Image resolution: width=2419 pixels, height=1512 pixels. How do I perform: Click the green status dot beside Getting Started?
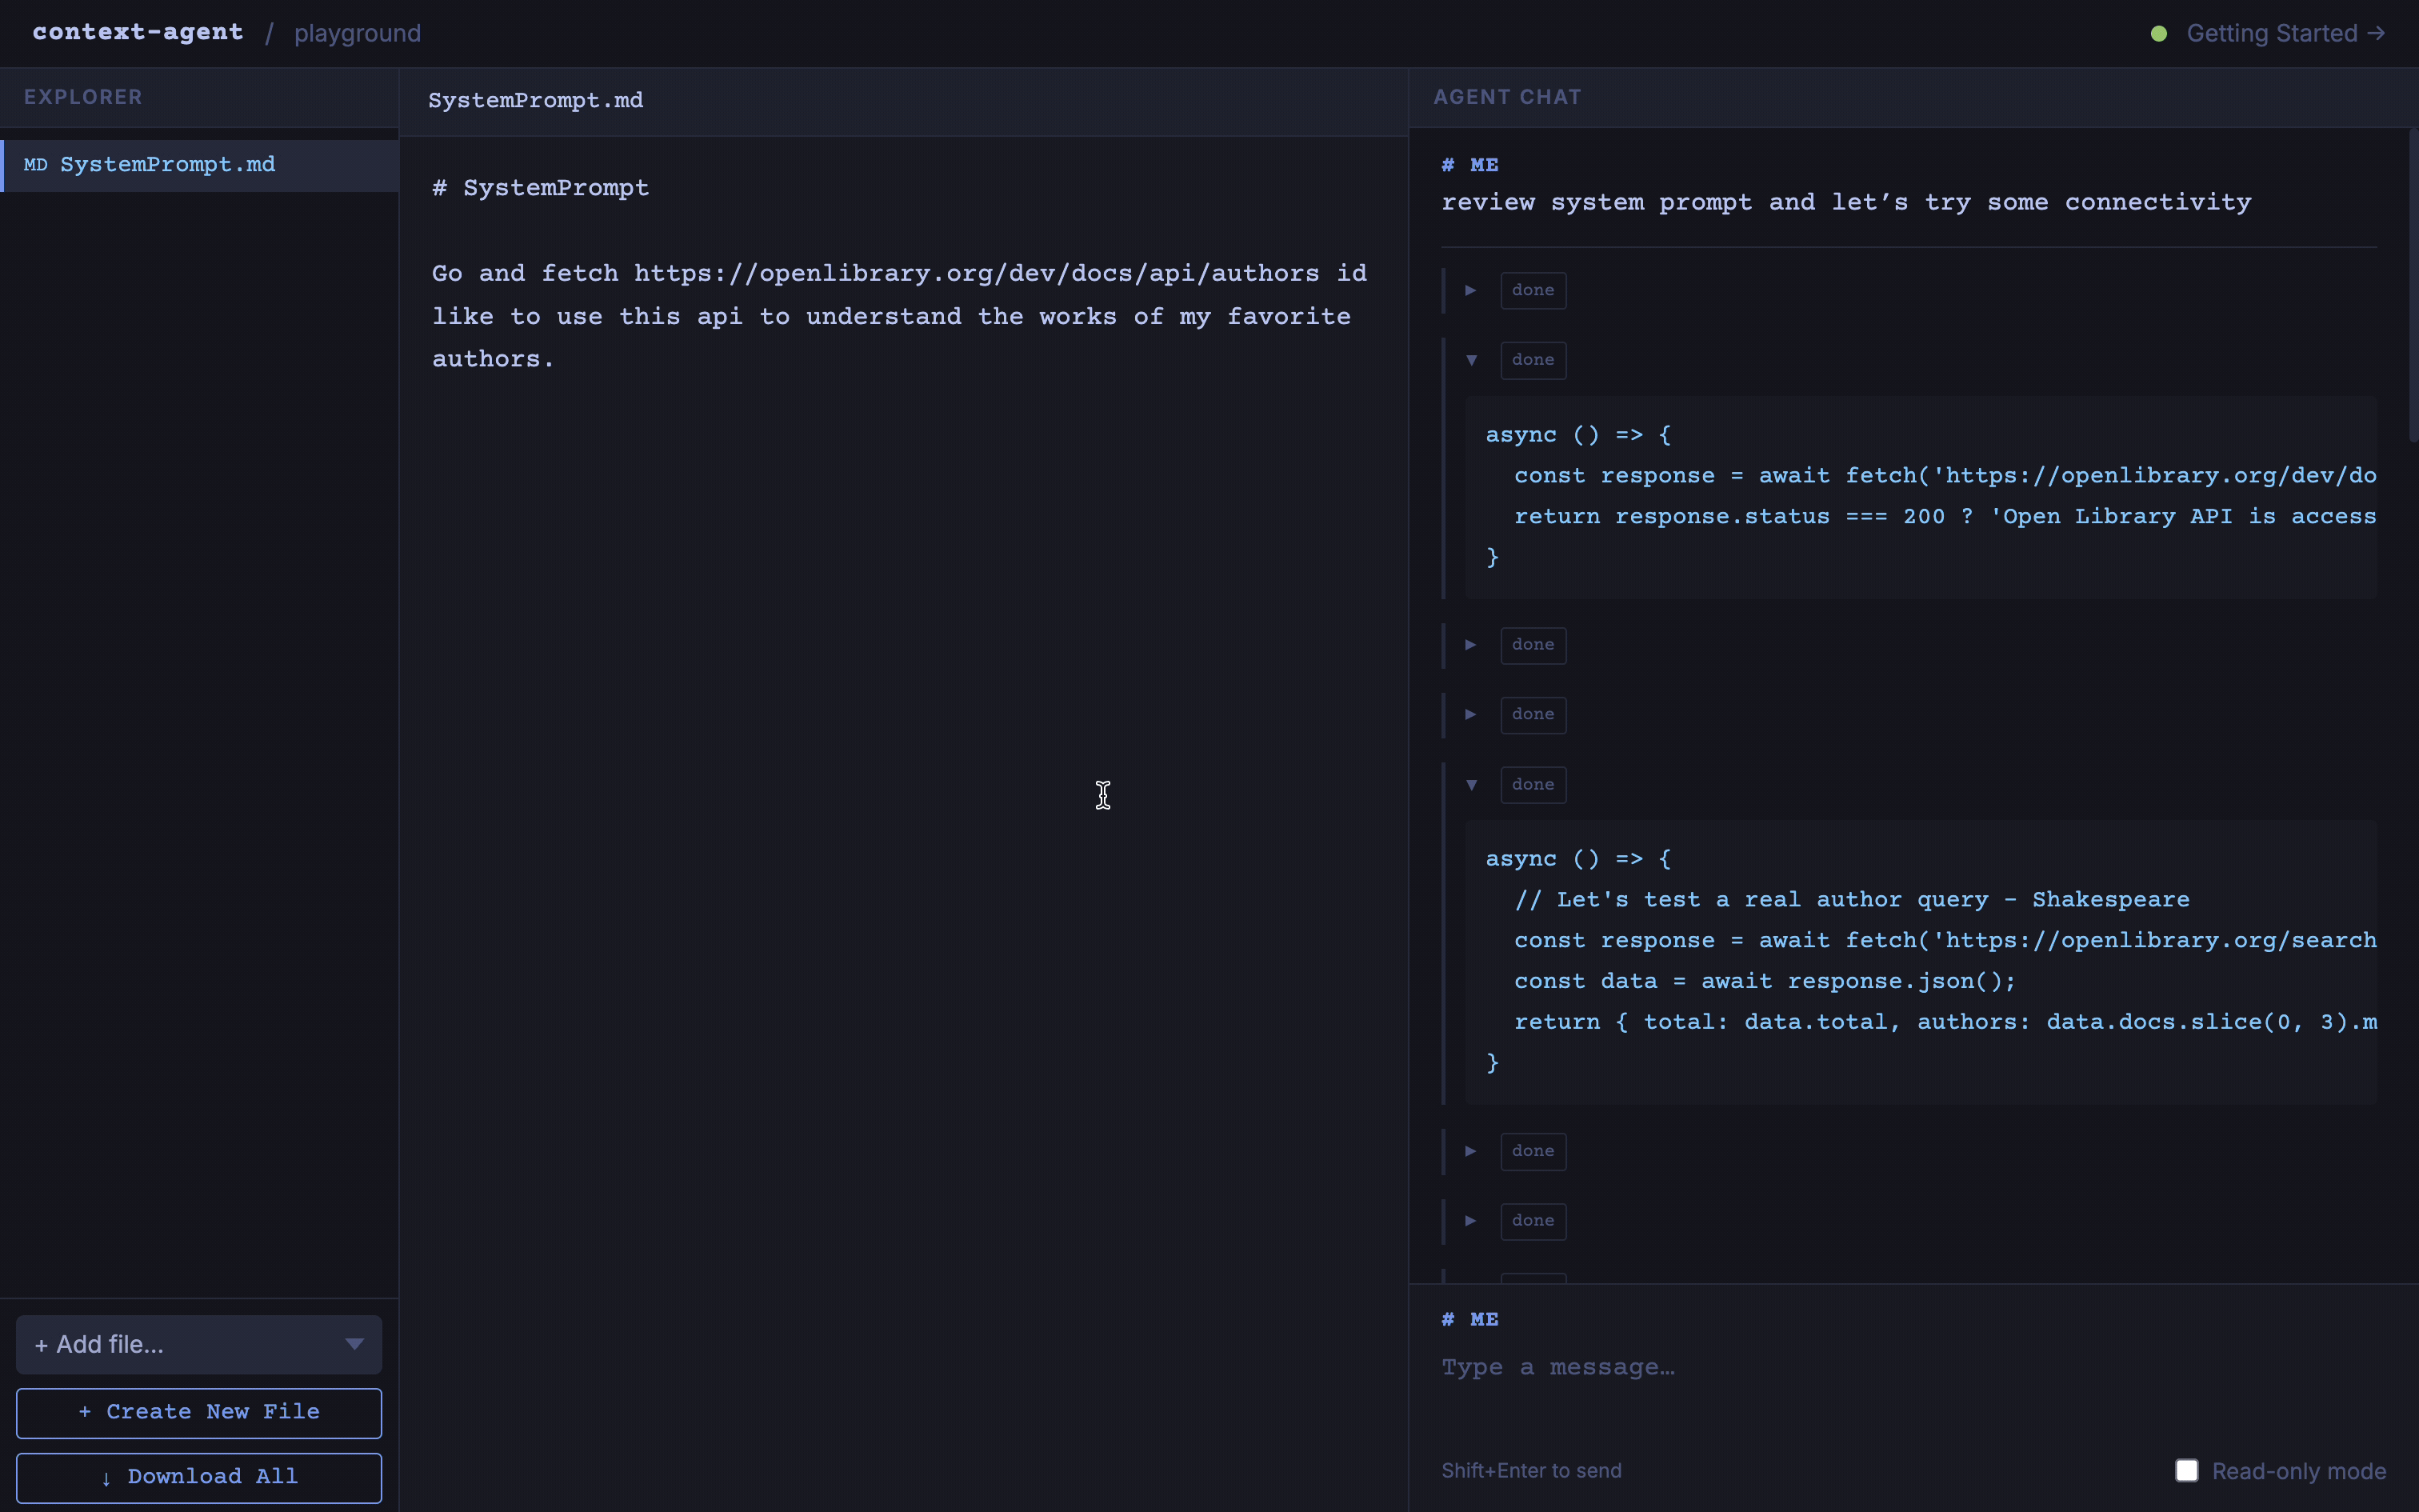point(2159,34)
